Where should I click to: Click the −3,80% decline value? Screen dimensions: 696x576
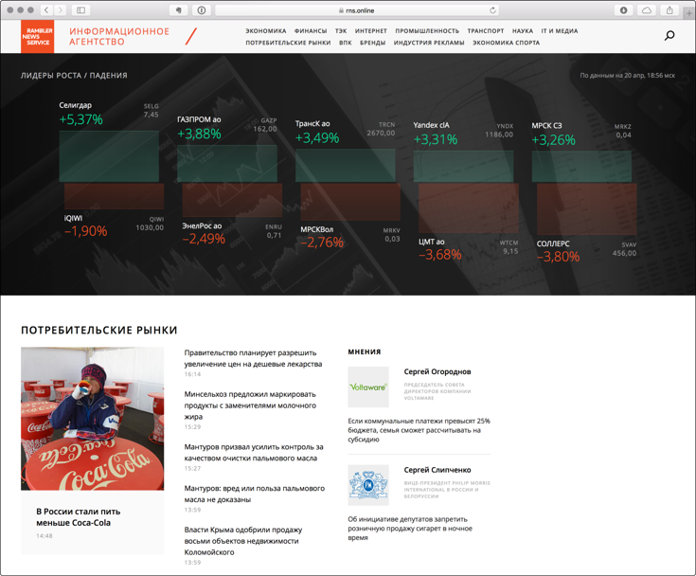[x=558, y=256]
